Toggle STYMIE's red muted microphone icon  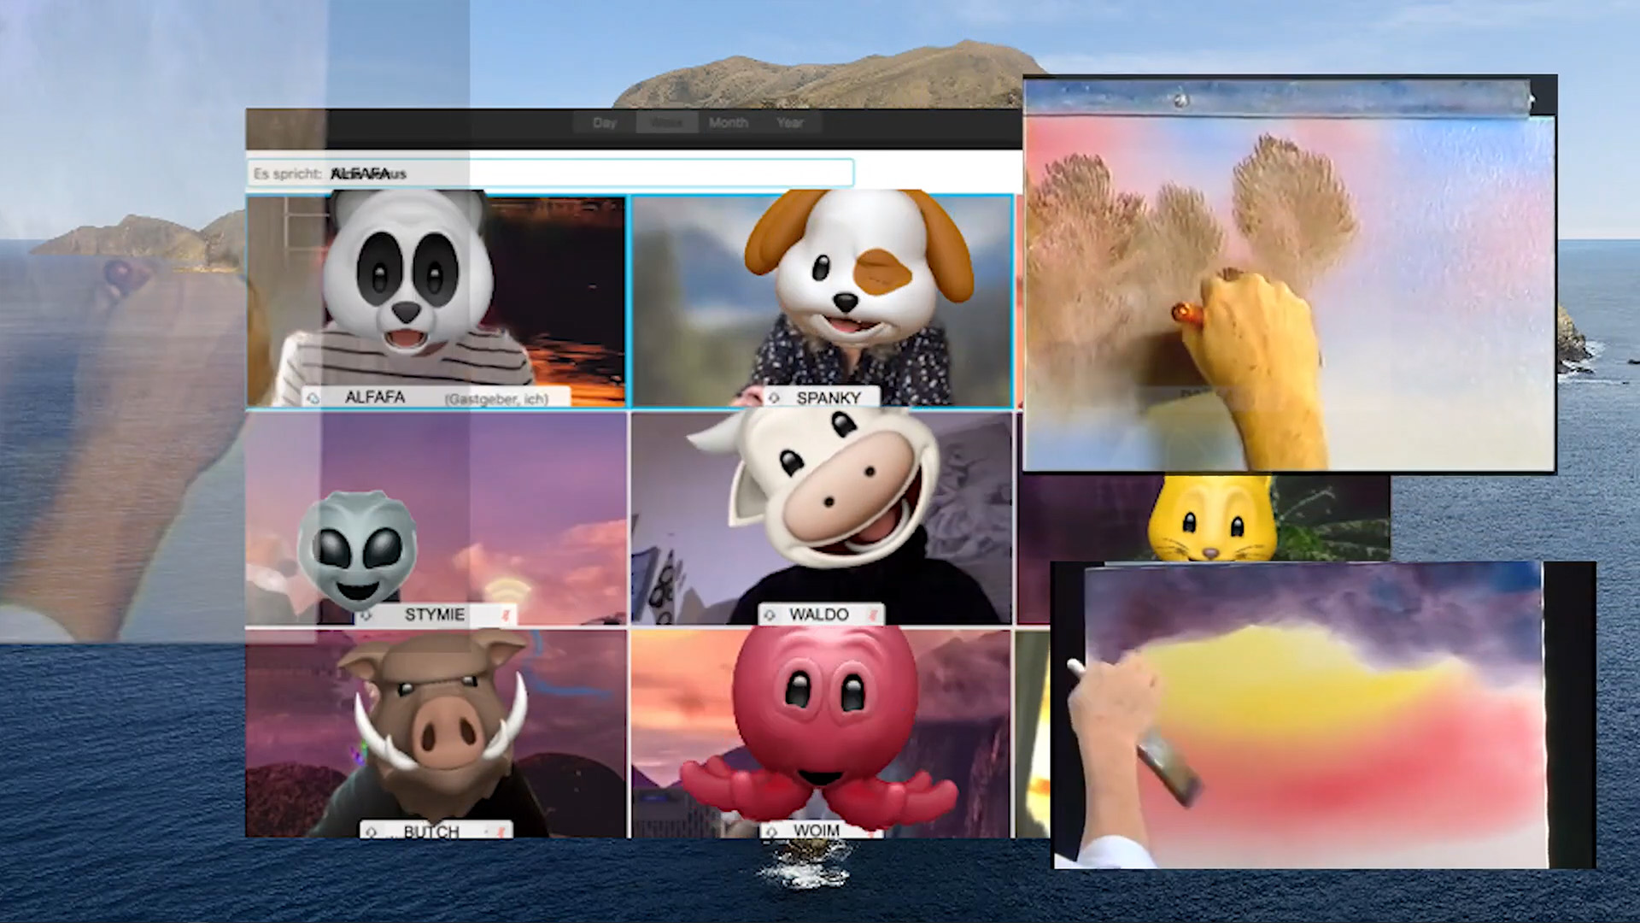click(504, 615)
